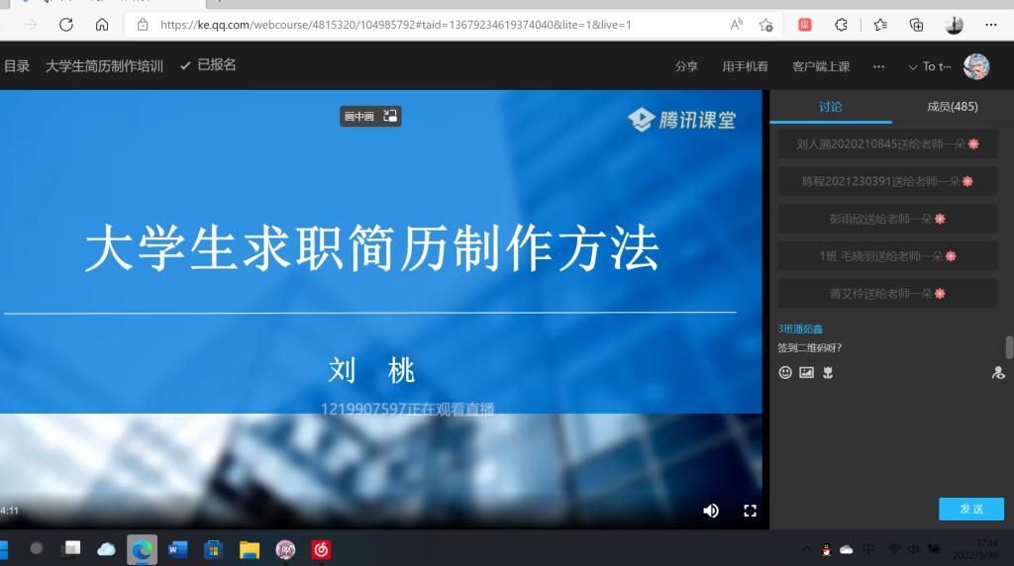The image size is (1014, 566).
Task: Open the course header more options (…) menu
Action: pyautogui.click(x=878, y=66)
